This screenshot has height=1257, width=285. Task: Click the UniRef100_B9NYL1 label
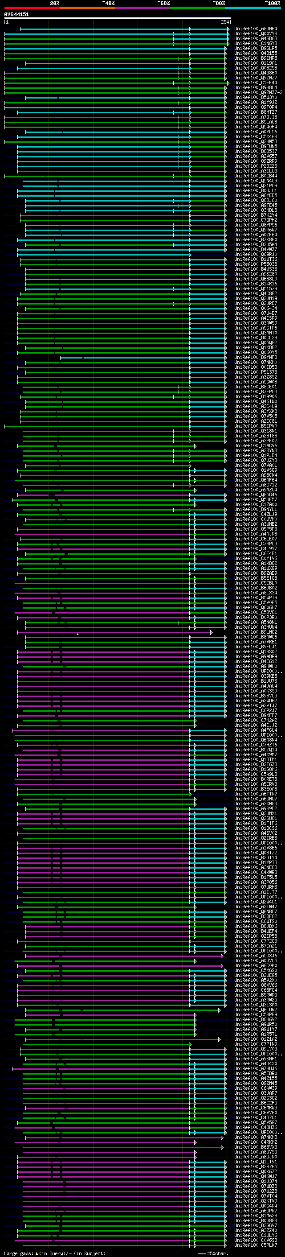coord(256,509)
